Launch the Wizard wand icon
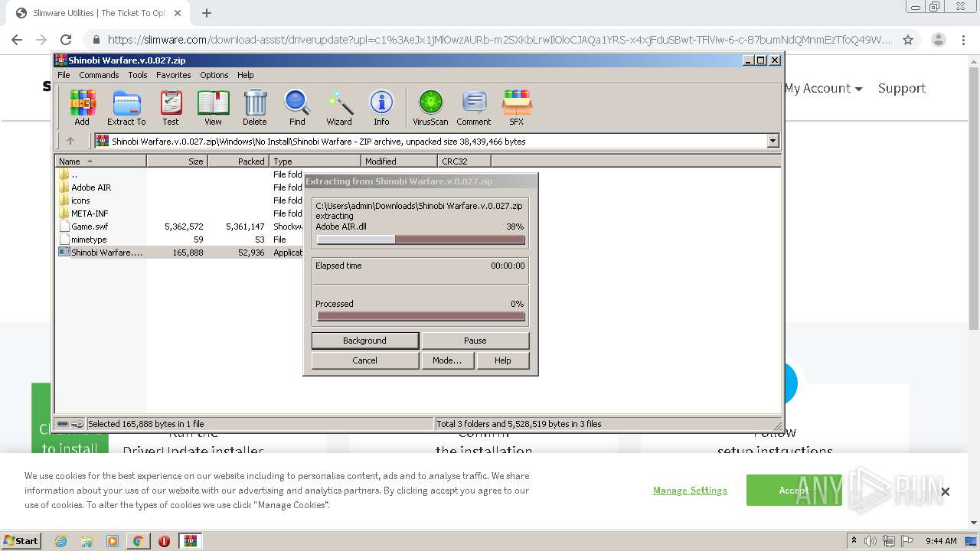980x551 pixels. [339, 107]
